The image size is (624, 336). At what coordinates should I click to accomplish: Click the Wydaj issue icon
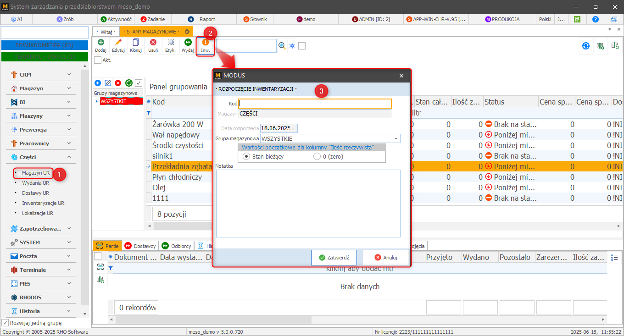pyautogui.click(x=188, y=43)
